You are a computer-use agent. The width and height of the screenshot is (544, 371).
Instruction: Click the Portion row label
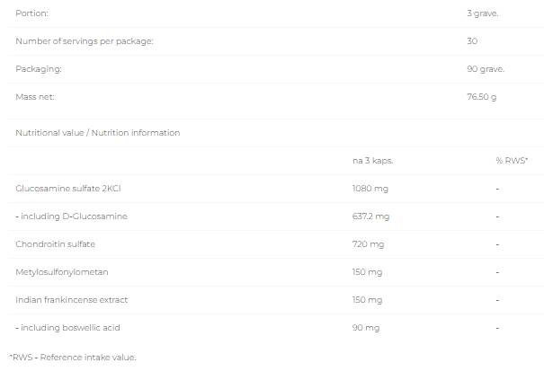[32, 13]
